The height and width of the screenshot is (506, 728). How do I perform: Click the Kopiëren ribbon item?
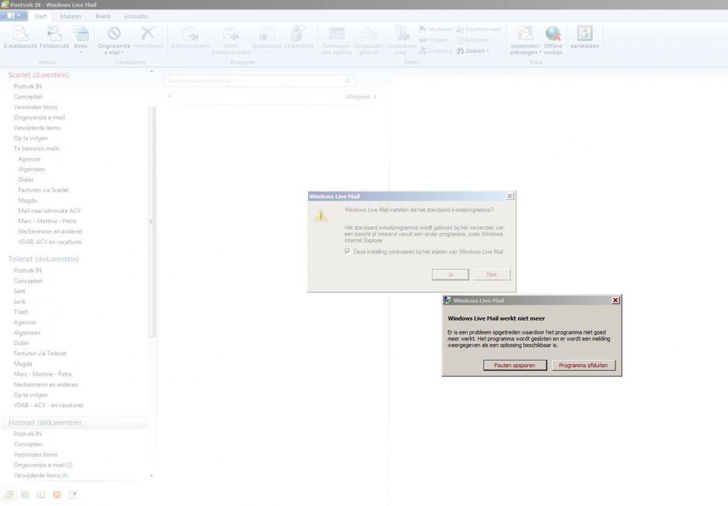[x=473, y=40]
